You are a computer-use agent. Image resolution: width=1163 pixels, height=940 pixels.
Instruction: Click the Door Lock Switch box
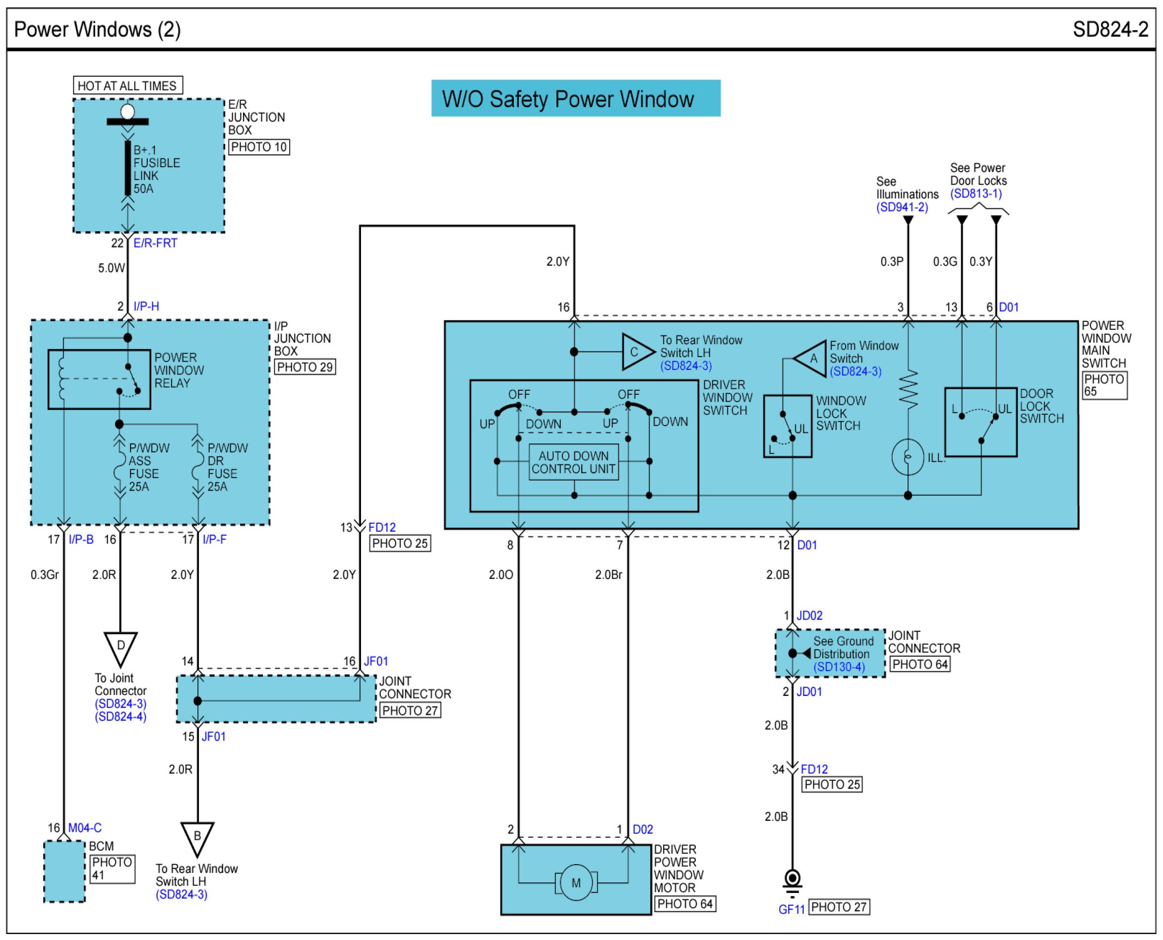[x=980, y=422]
